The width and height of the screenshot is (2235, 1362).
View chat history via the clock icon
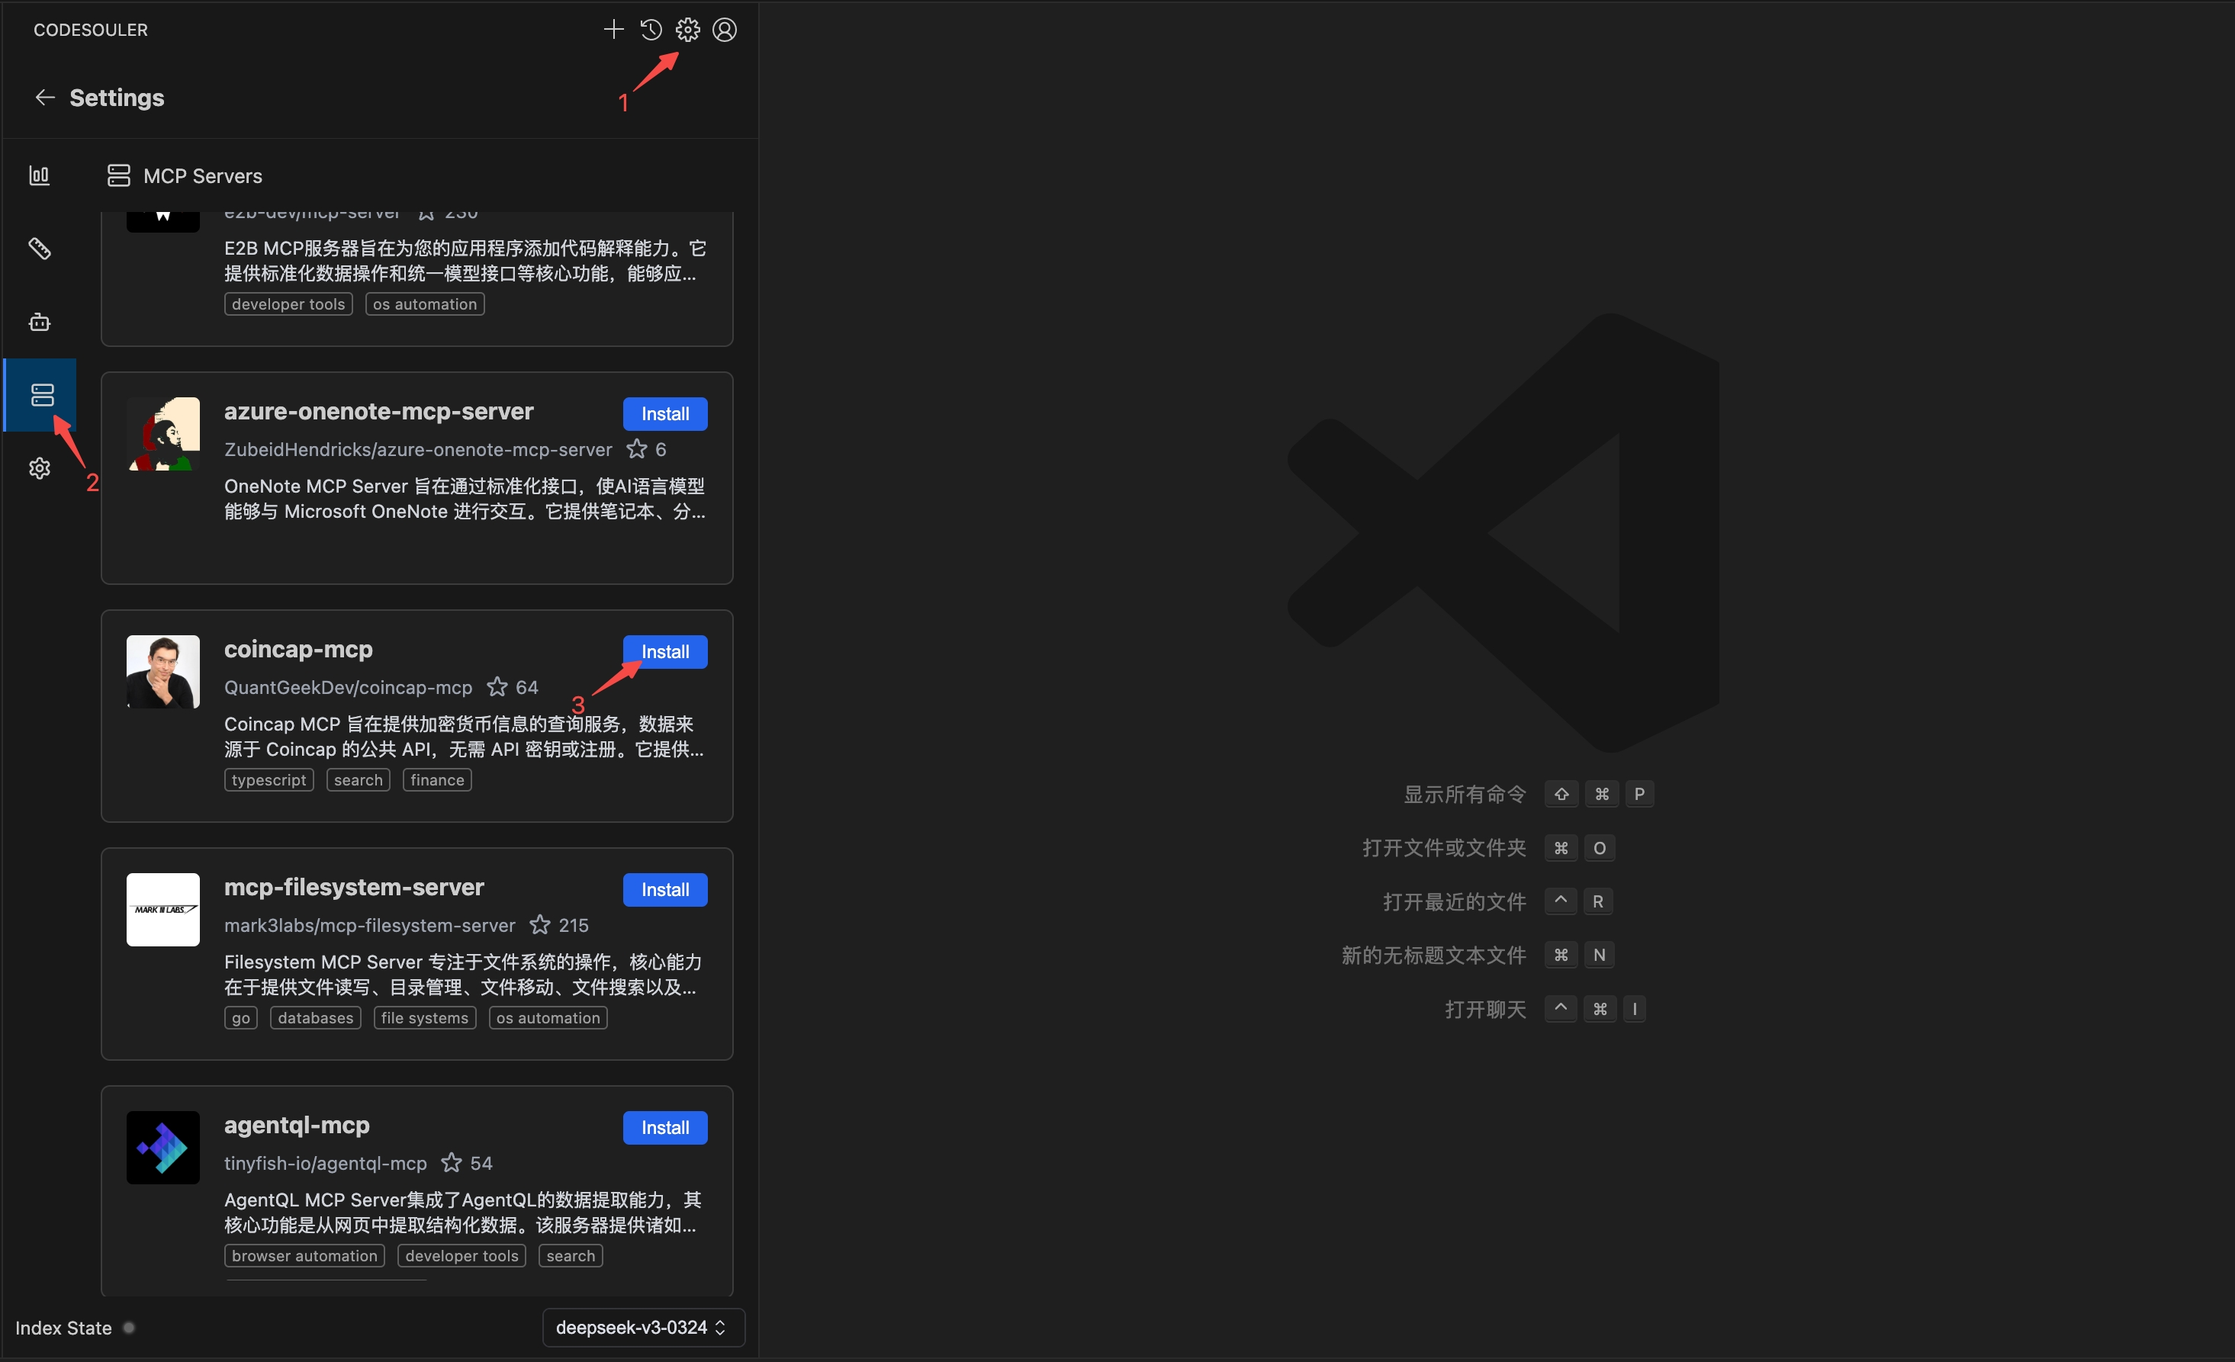coord(651,29)
